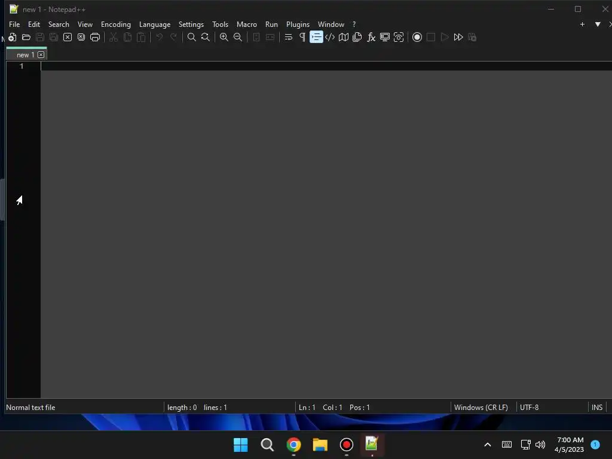Click the Undo arrow icon
The width and height of the screenshot is (612, 459).
(x=159, y=37)
